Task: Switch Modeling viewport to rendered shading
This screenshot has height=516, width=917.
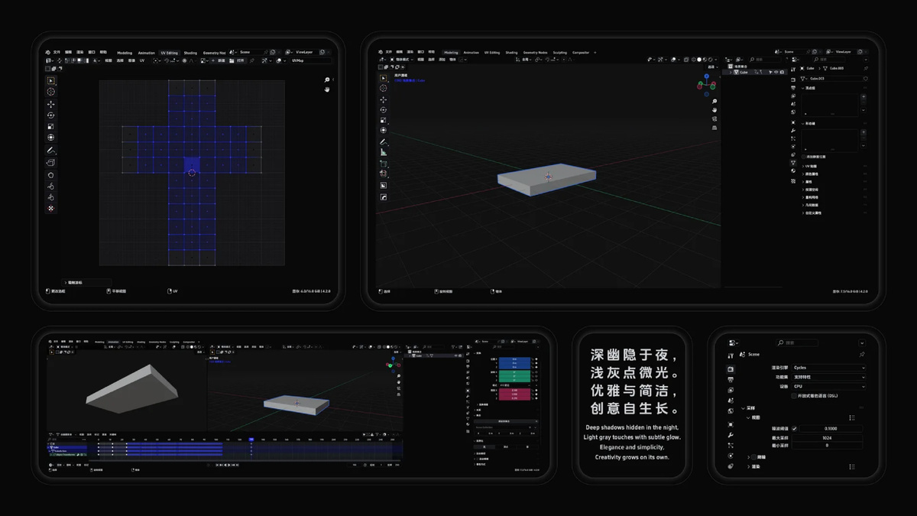Action: (711, 59)
